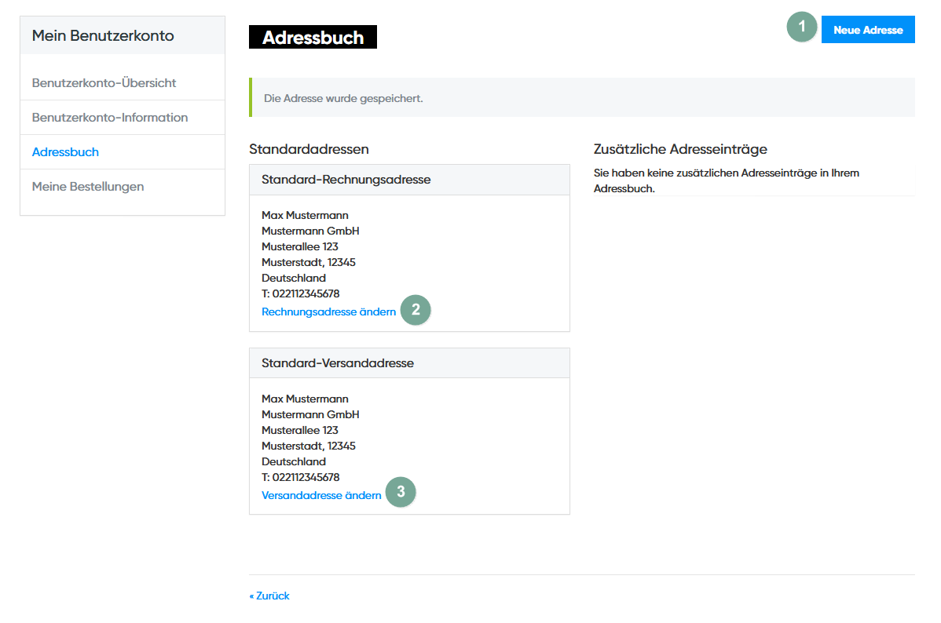Click the Versandadresse ändern link
Viewport: 941px width, 623px height.
click(321, 496)
